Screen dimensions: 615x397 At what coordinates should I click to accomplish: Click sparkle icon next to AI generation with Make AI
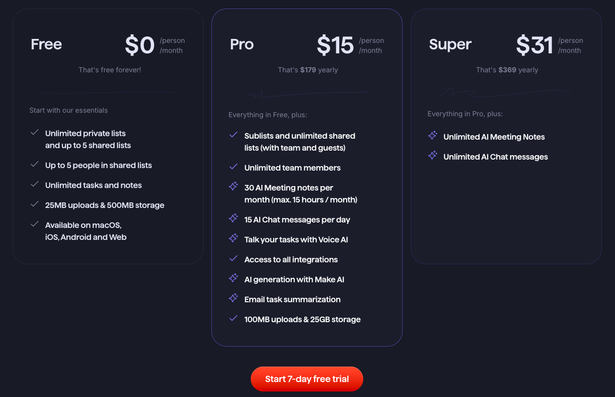click(233, 278)
